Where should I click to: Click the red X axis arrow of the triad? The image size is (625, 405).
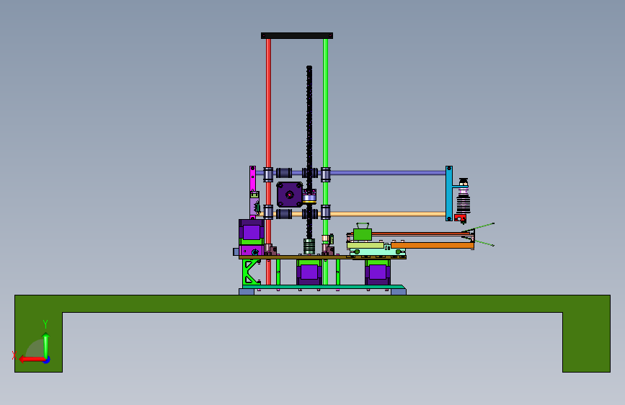tap(31, 360)
